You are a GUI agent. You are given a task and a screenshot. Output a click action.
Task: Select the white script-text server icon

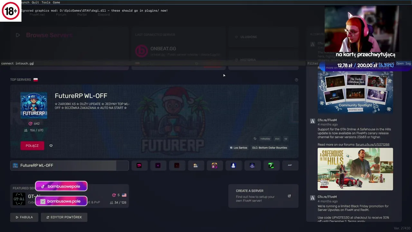pos(290,165)
